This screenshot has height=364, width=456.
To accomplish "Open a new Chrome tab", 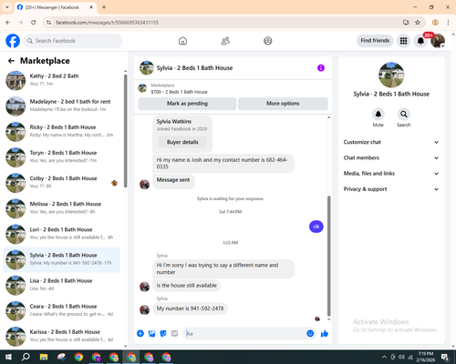I will [104, 7].
